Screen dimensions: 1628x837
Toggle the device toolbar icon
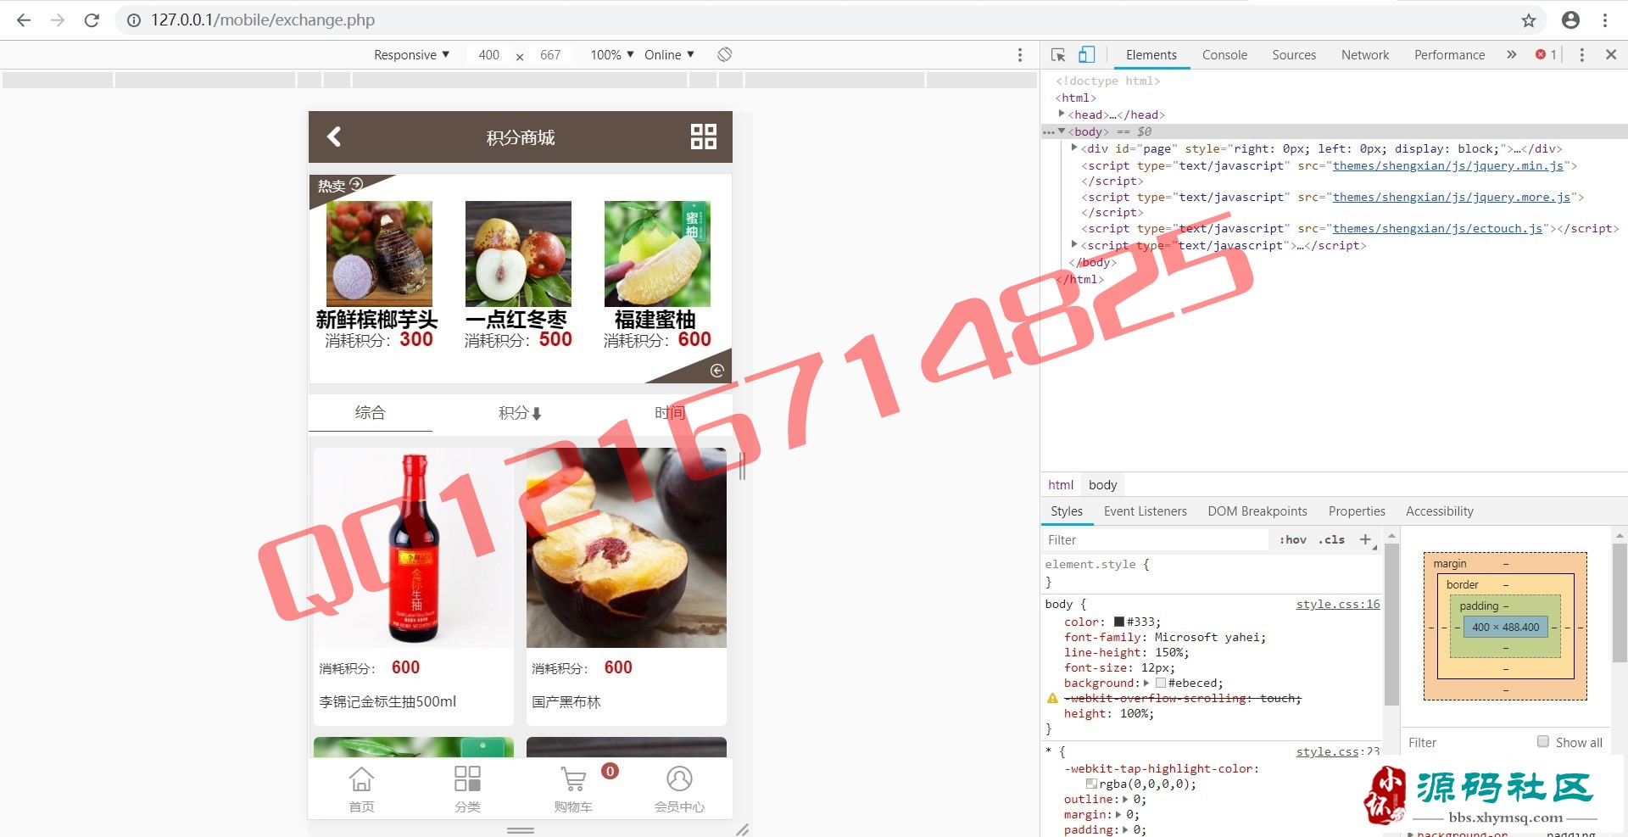[1086, 55]
